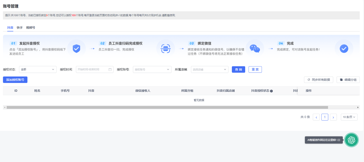Open the 授权账号 dropdown
Viewport: 364px width, 162px height.
pyautogui.click(x=152, y=69)
